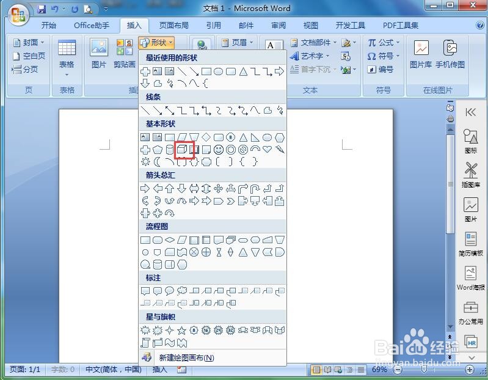Insert the sun shape
This screenshot has height=380, width=488.
tap(145, 162)
